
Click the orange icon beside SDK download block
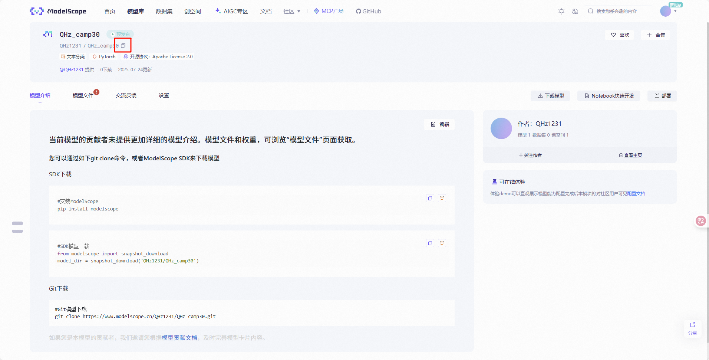[x=442, y=243]
